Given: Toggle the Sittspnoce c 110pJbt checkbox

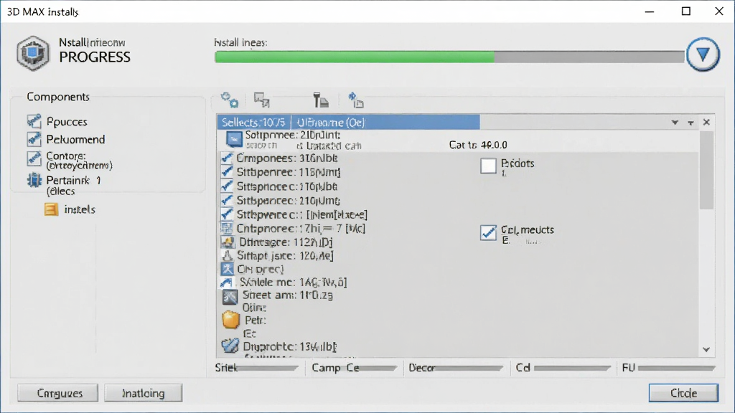Looking at the screenshot, I should (x=227, y=186).
